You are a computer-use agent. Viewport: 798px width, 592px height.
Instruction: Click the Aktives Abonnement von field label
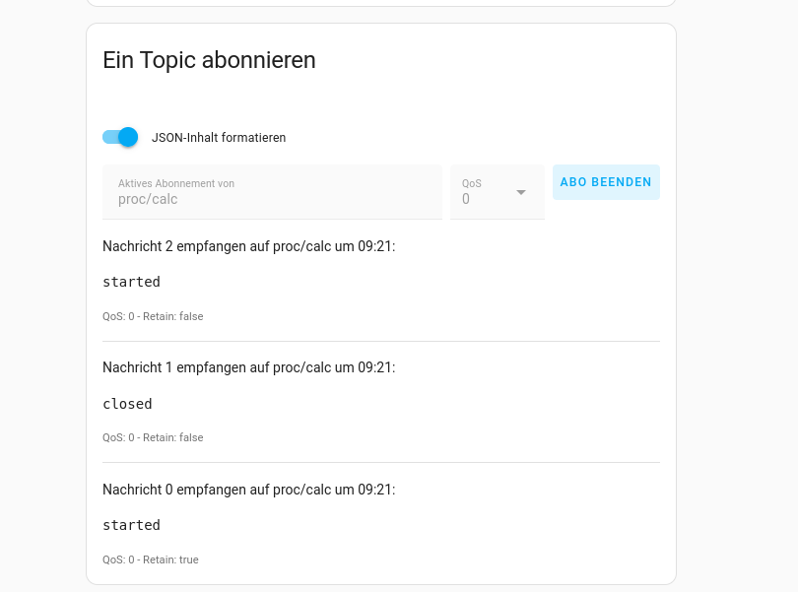176,183
